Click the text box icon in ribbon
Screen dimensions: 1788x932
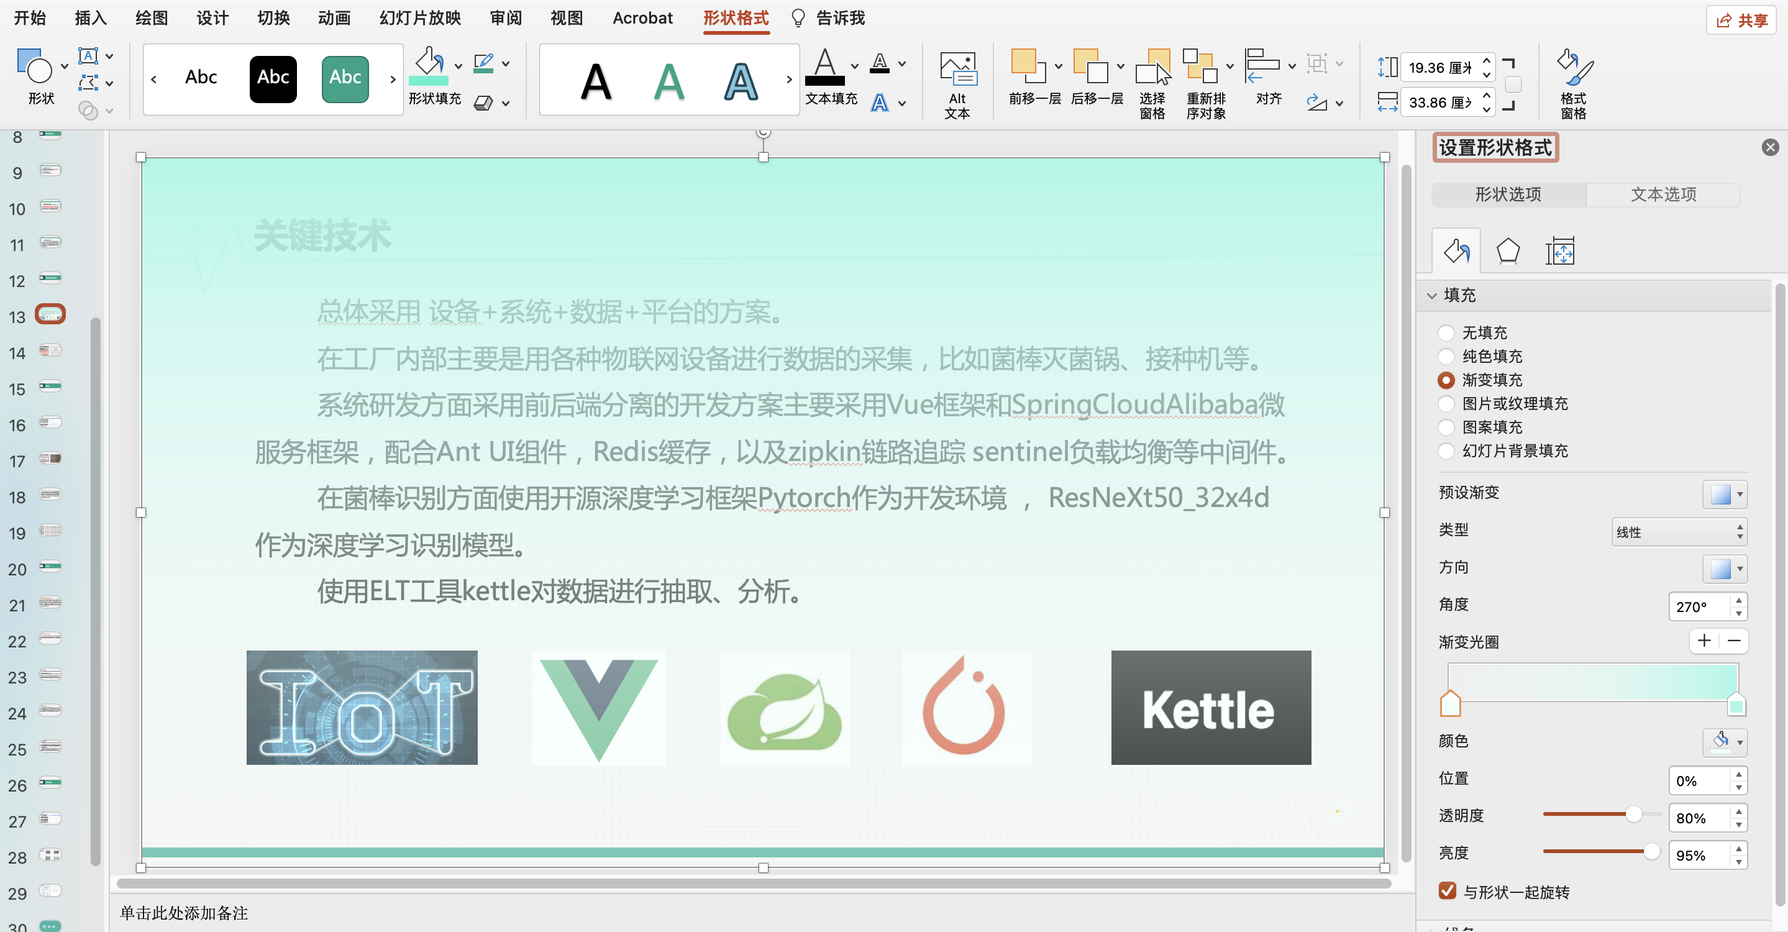(88, 55)
